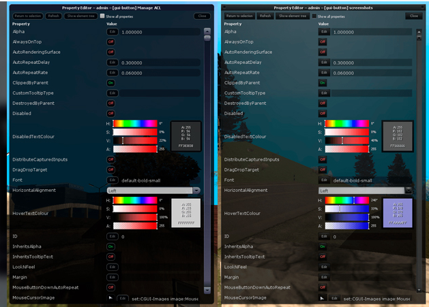Check Show all properties in screenshots editor
This screenshot has width=429, height=307.
pyautogui.click(x=314, y=16)
